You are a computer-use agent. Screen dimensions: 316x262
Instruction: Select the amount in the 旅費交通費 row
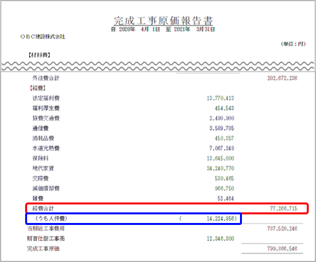coord(221,118)
